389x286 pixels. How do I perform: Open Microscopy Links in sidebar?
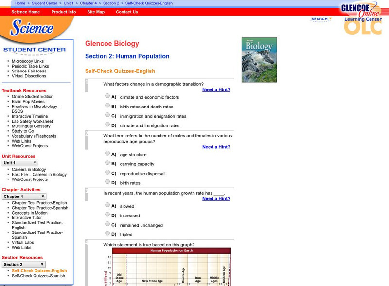pyautogui.click(x=28, y=61)
